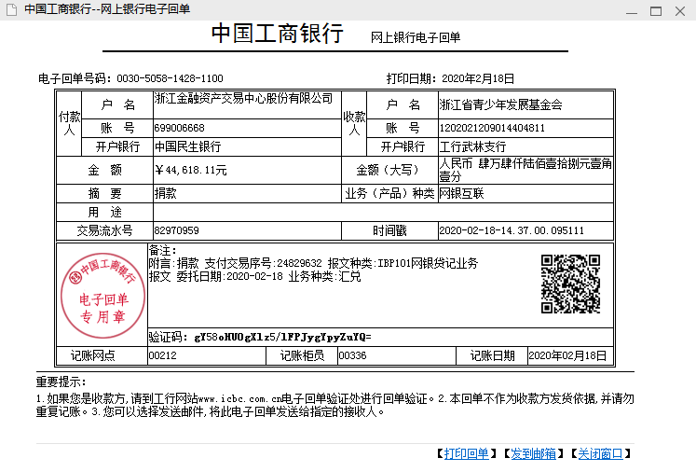696x472 pixels.
Task: Click the www.icbc.com.cn address in the notice
Action: pos(239,398)
